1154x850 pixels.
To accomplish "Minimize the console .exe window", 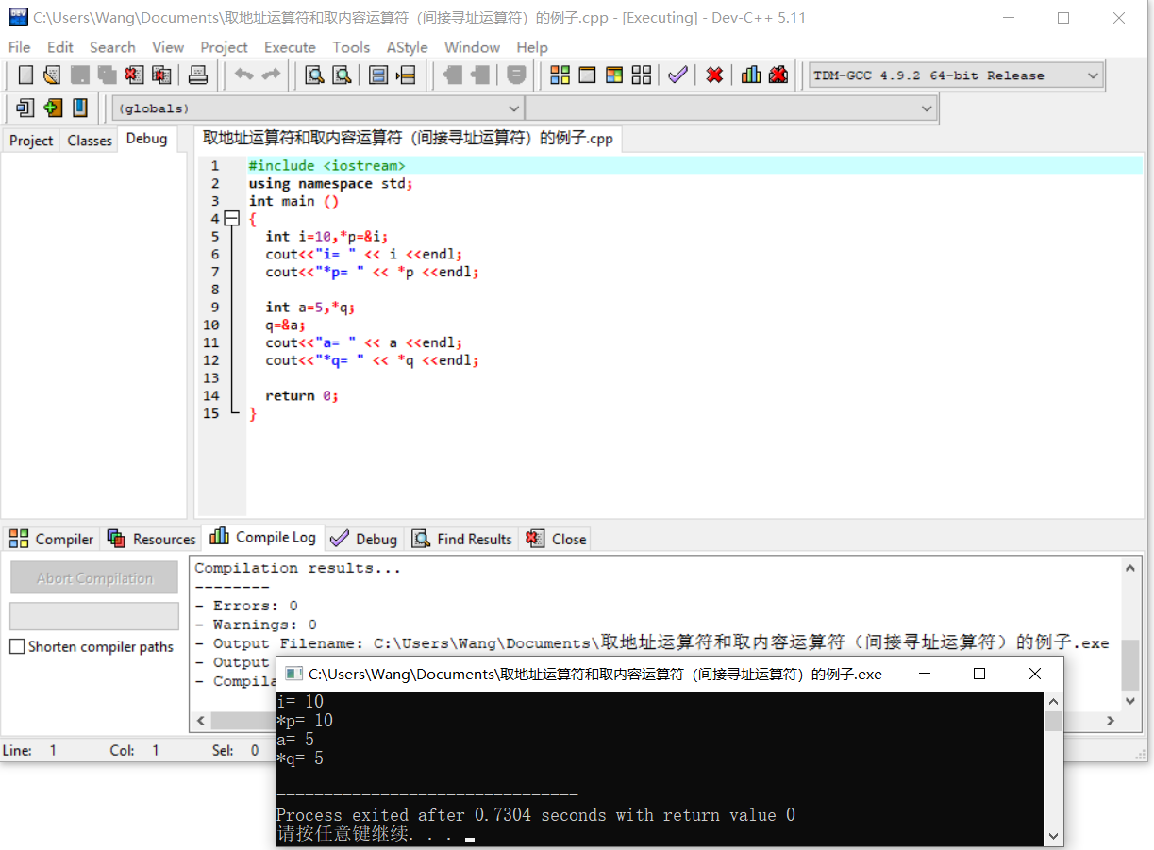I will click(924, 674).
